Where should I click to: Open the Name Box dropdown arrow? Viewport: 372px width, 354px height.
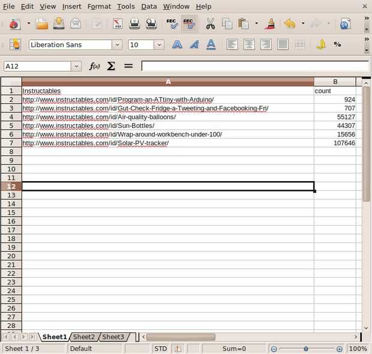(76, 66)
